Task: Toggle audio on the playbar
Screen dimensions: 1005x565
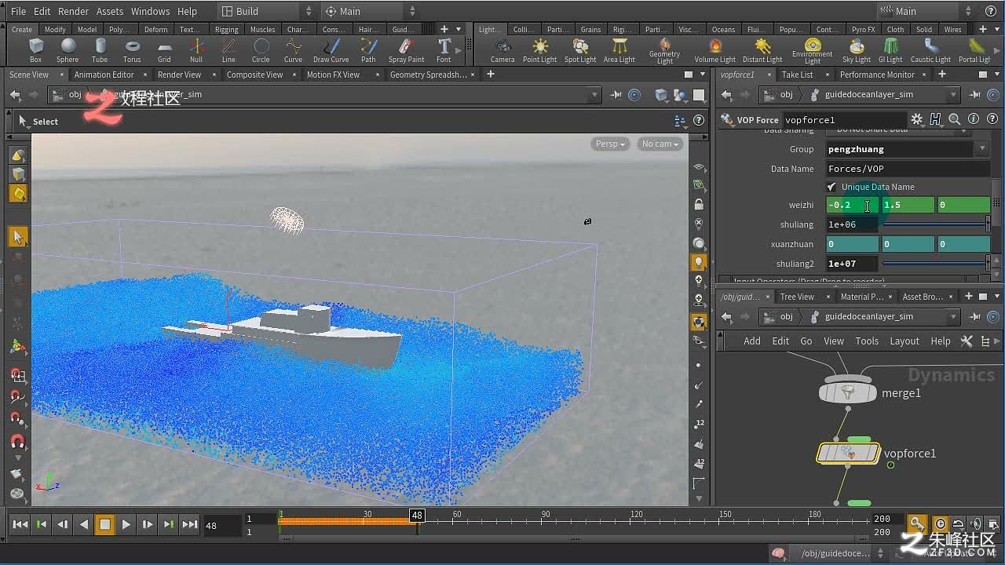Action: (x=976, y=524)
